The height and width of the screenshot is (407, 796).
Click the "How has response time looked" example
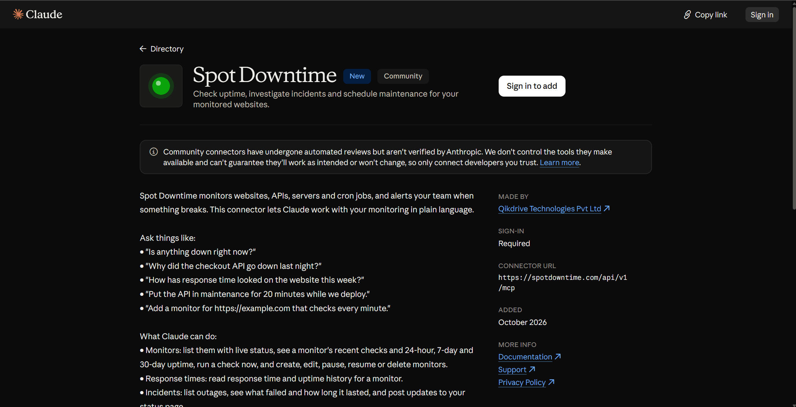coord(255,280)
